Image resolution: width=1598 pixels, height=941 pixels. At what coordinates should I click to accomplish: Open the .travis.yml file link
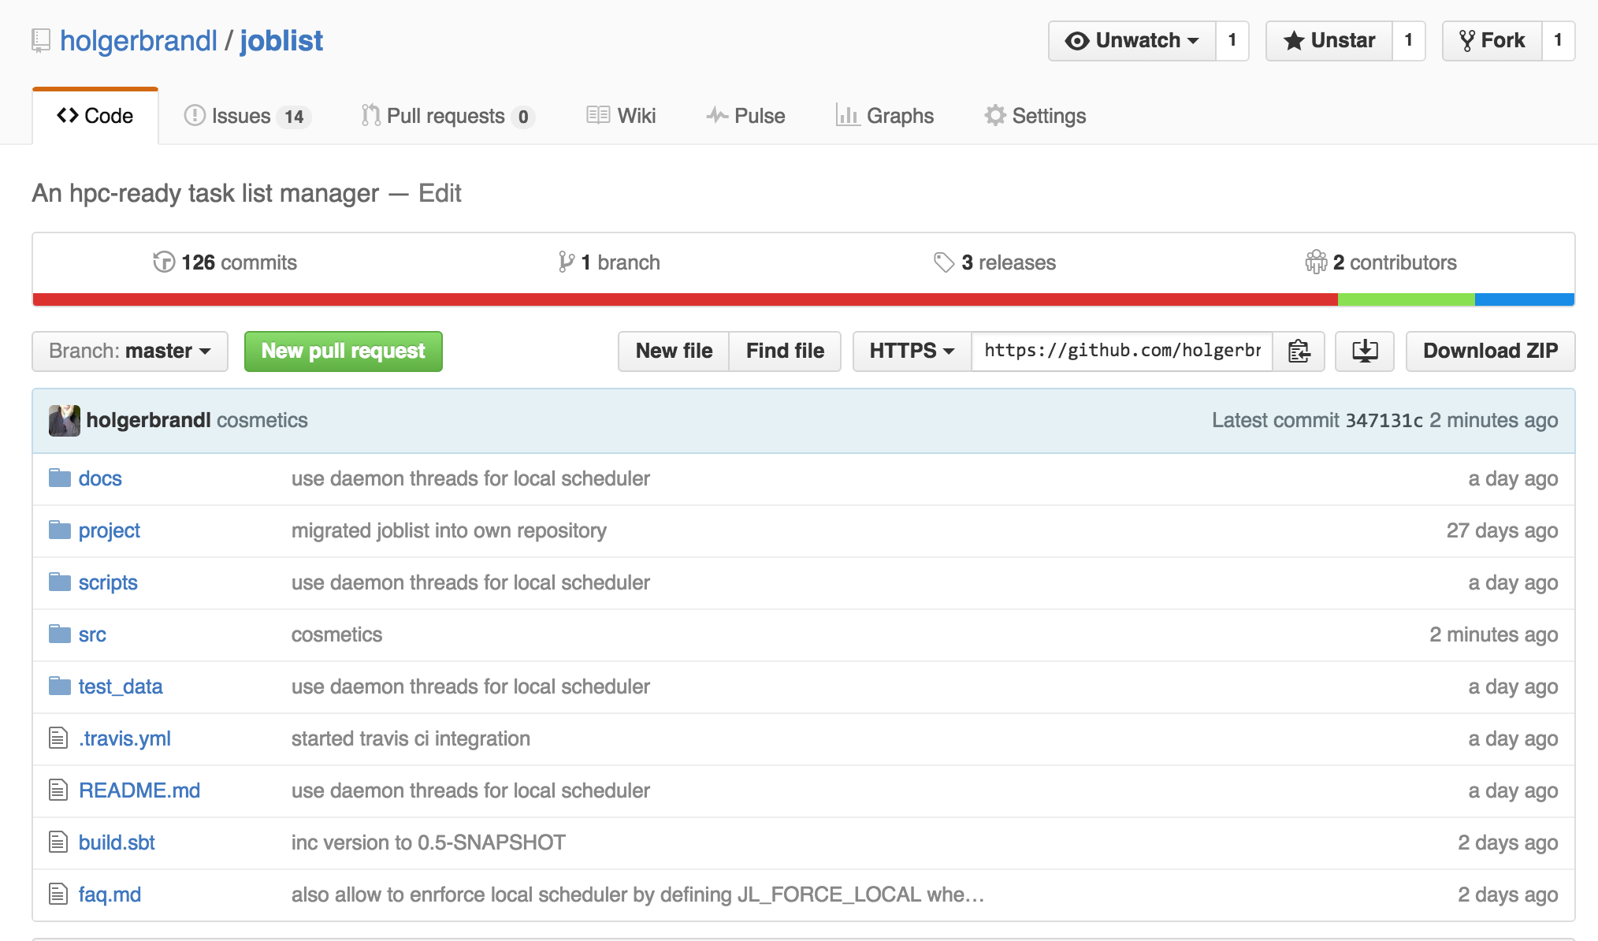pyautogui.click(x=124, y=738)
